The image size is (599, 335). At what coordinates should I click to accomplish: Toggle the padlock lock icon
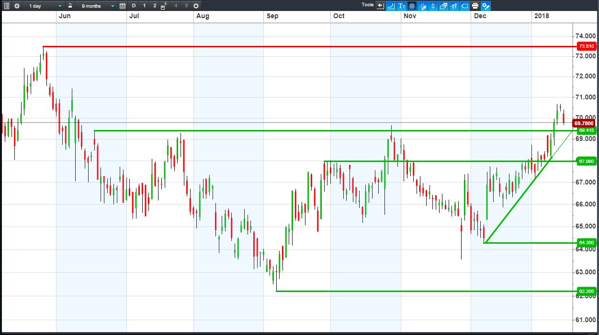(x=70, y=6)
